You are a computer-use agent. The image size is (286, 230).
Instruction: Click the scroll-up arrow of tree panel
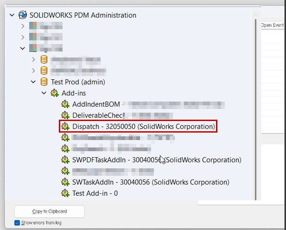point(256,14)
